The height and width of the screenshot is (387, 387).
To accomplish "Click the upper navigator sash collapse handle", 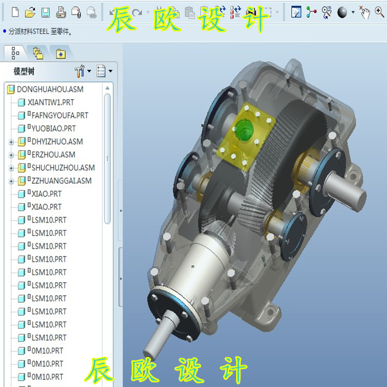I will (120, 210).
